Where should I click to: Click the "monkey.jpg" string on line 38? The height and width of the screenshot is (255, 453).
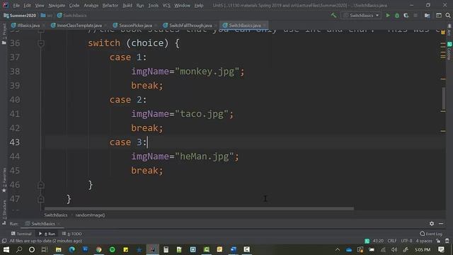207,72
